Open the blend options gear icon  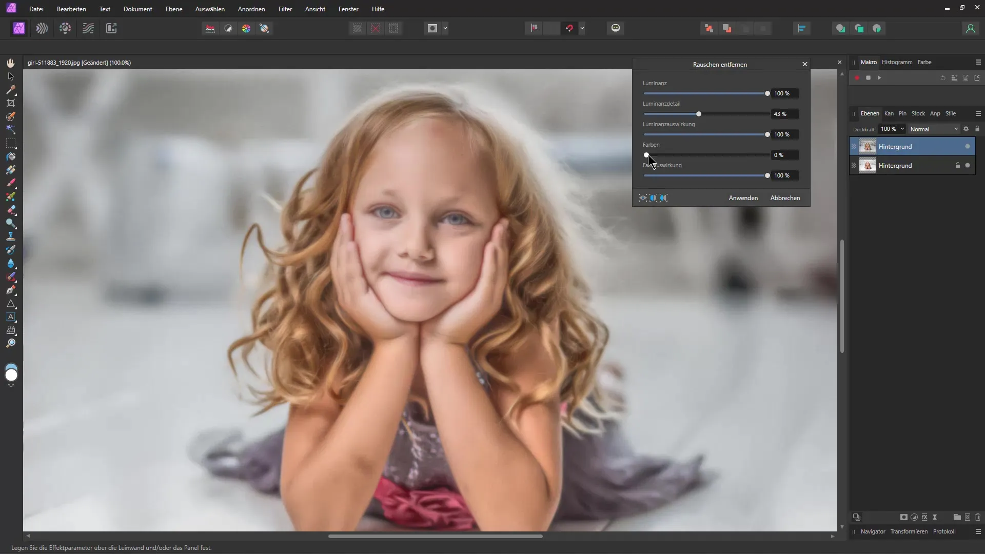click(x=966, y=129)
